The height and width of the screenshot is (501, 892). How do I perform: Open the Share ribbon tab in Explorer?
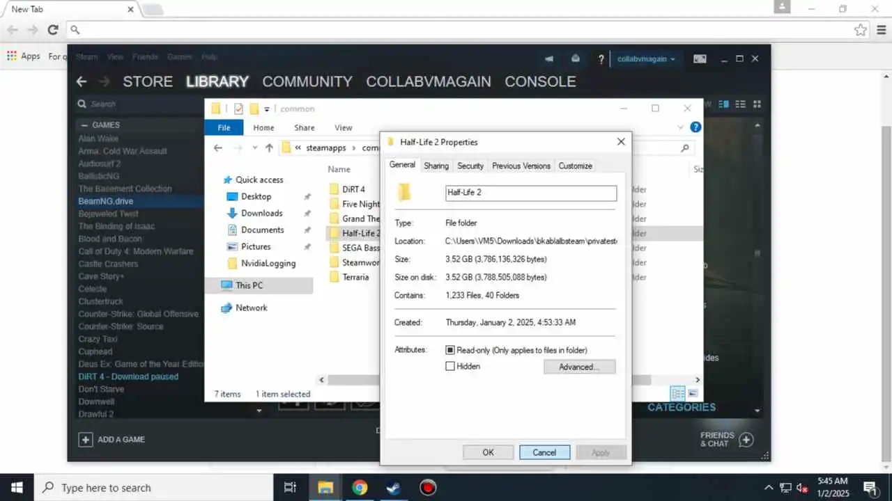[x=305, y=127]
